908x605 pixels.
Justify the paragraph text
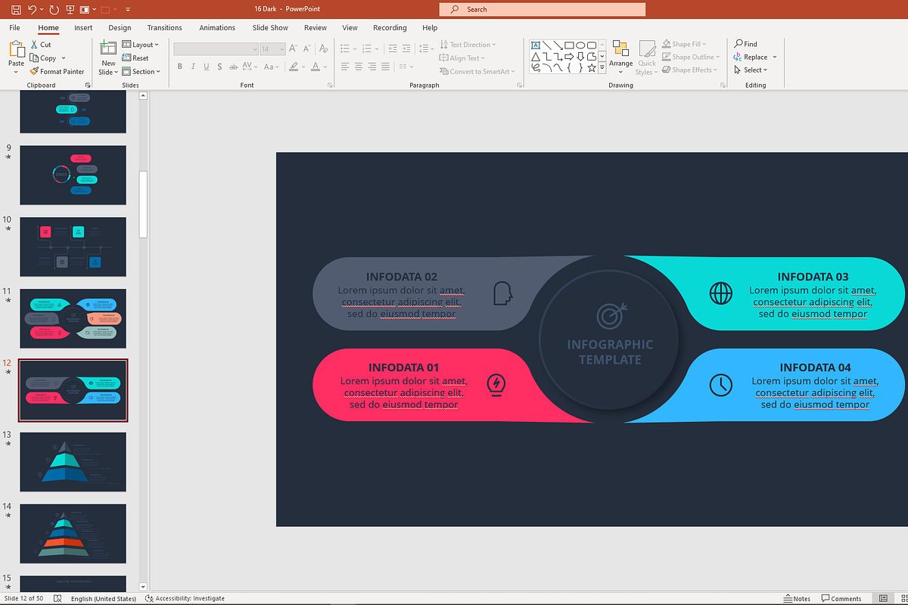tap(386, 67)
